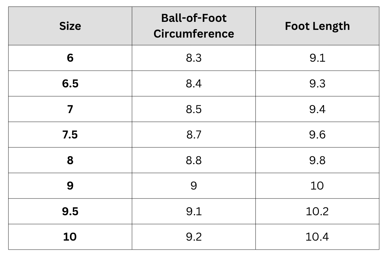Click the Size column header
This screenshot has height=257, width=385.
click(x=70, y=26)
